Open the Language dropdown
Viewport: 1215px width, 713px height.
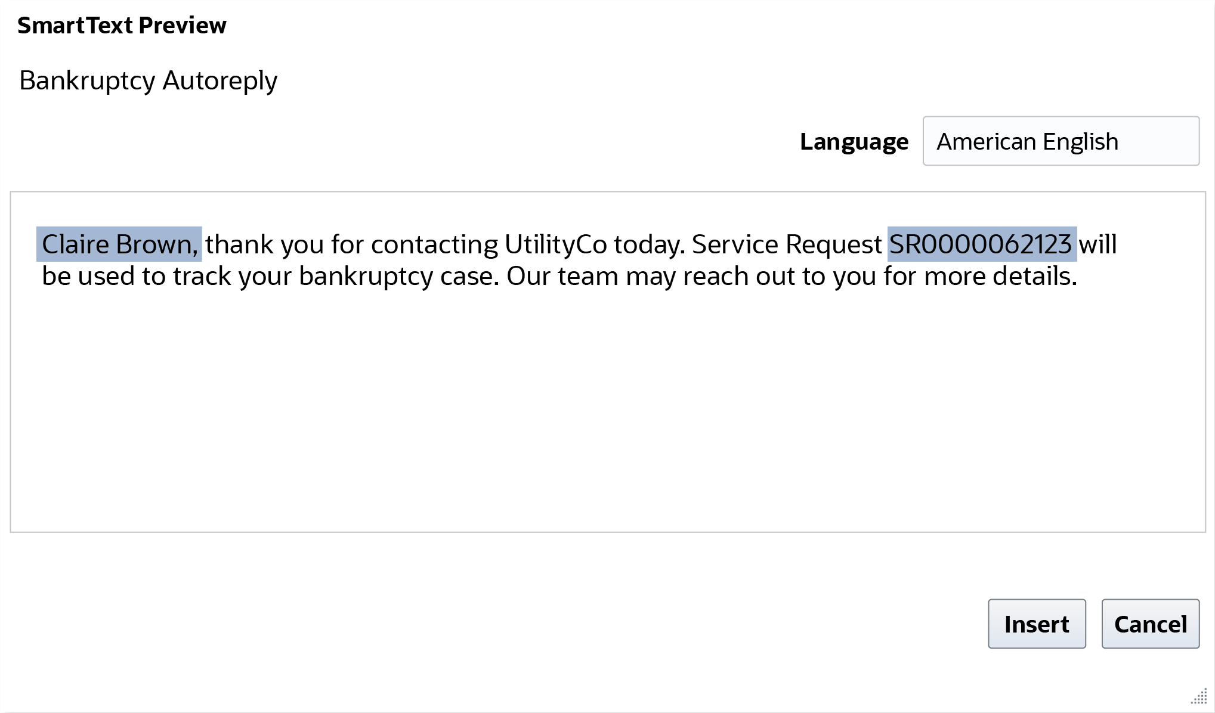coord(1061,141)
